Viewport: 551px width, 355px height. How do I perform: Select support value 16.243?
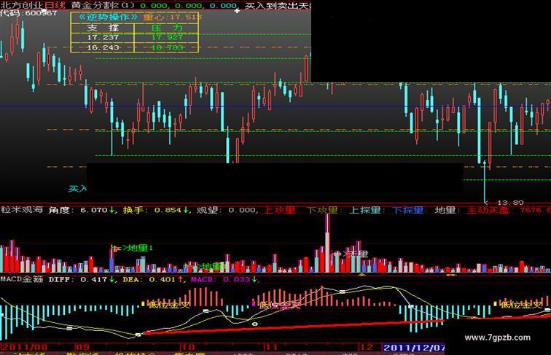coord(103,47)
